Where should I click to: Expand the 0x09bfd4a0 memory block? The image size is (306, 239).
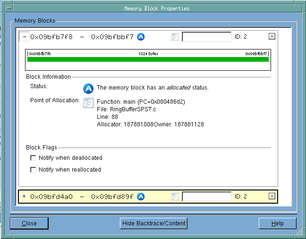24,197
